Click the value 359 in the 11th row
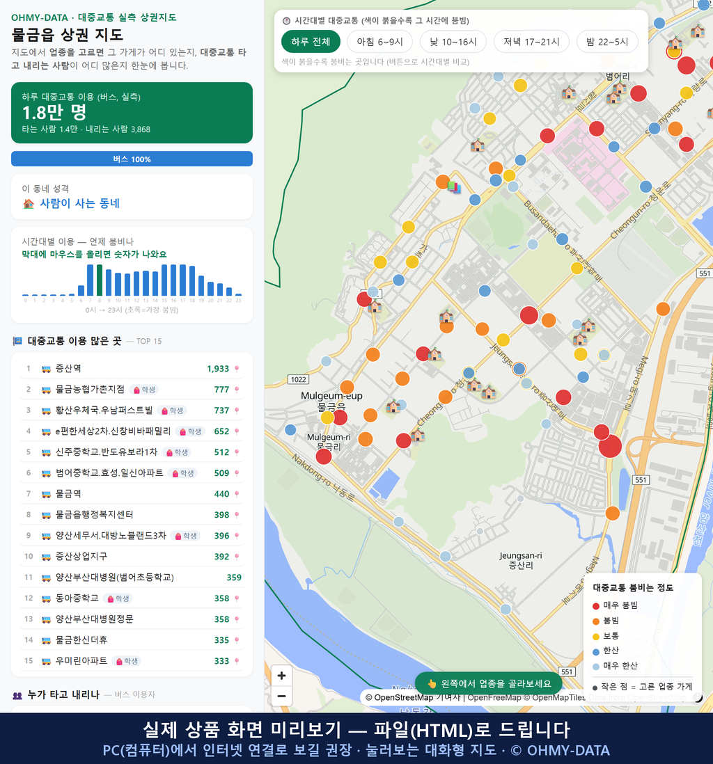 (234, 578)
